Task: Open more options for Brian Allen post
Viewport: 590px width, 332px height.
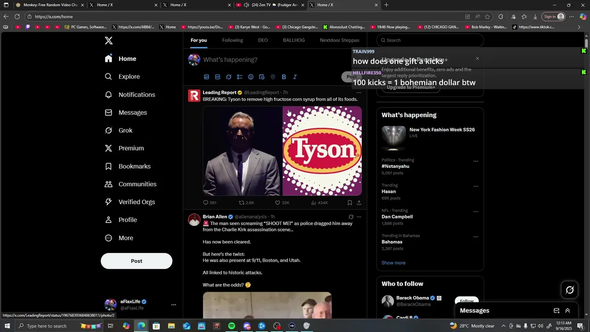Action: point(359,217)
